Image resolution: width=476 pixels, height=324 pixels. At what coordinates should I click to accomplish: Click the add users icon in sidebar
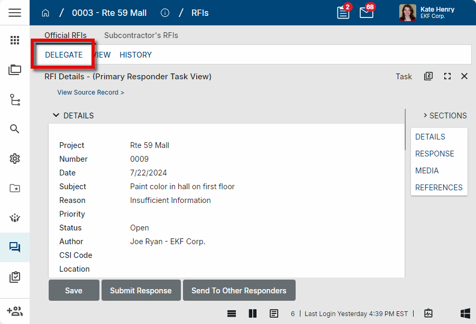pos(15,311)
